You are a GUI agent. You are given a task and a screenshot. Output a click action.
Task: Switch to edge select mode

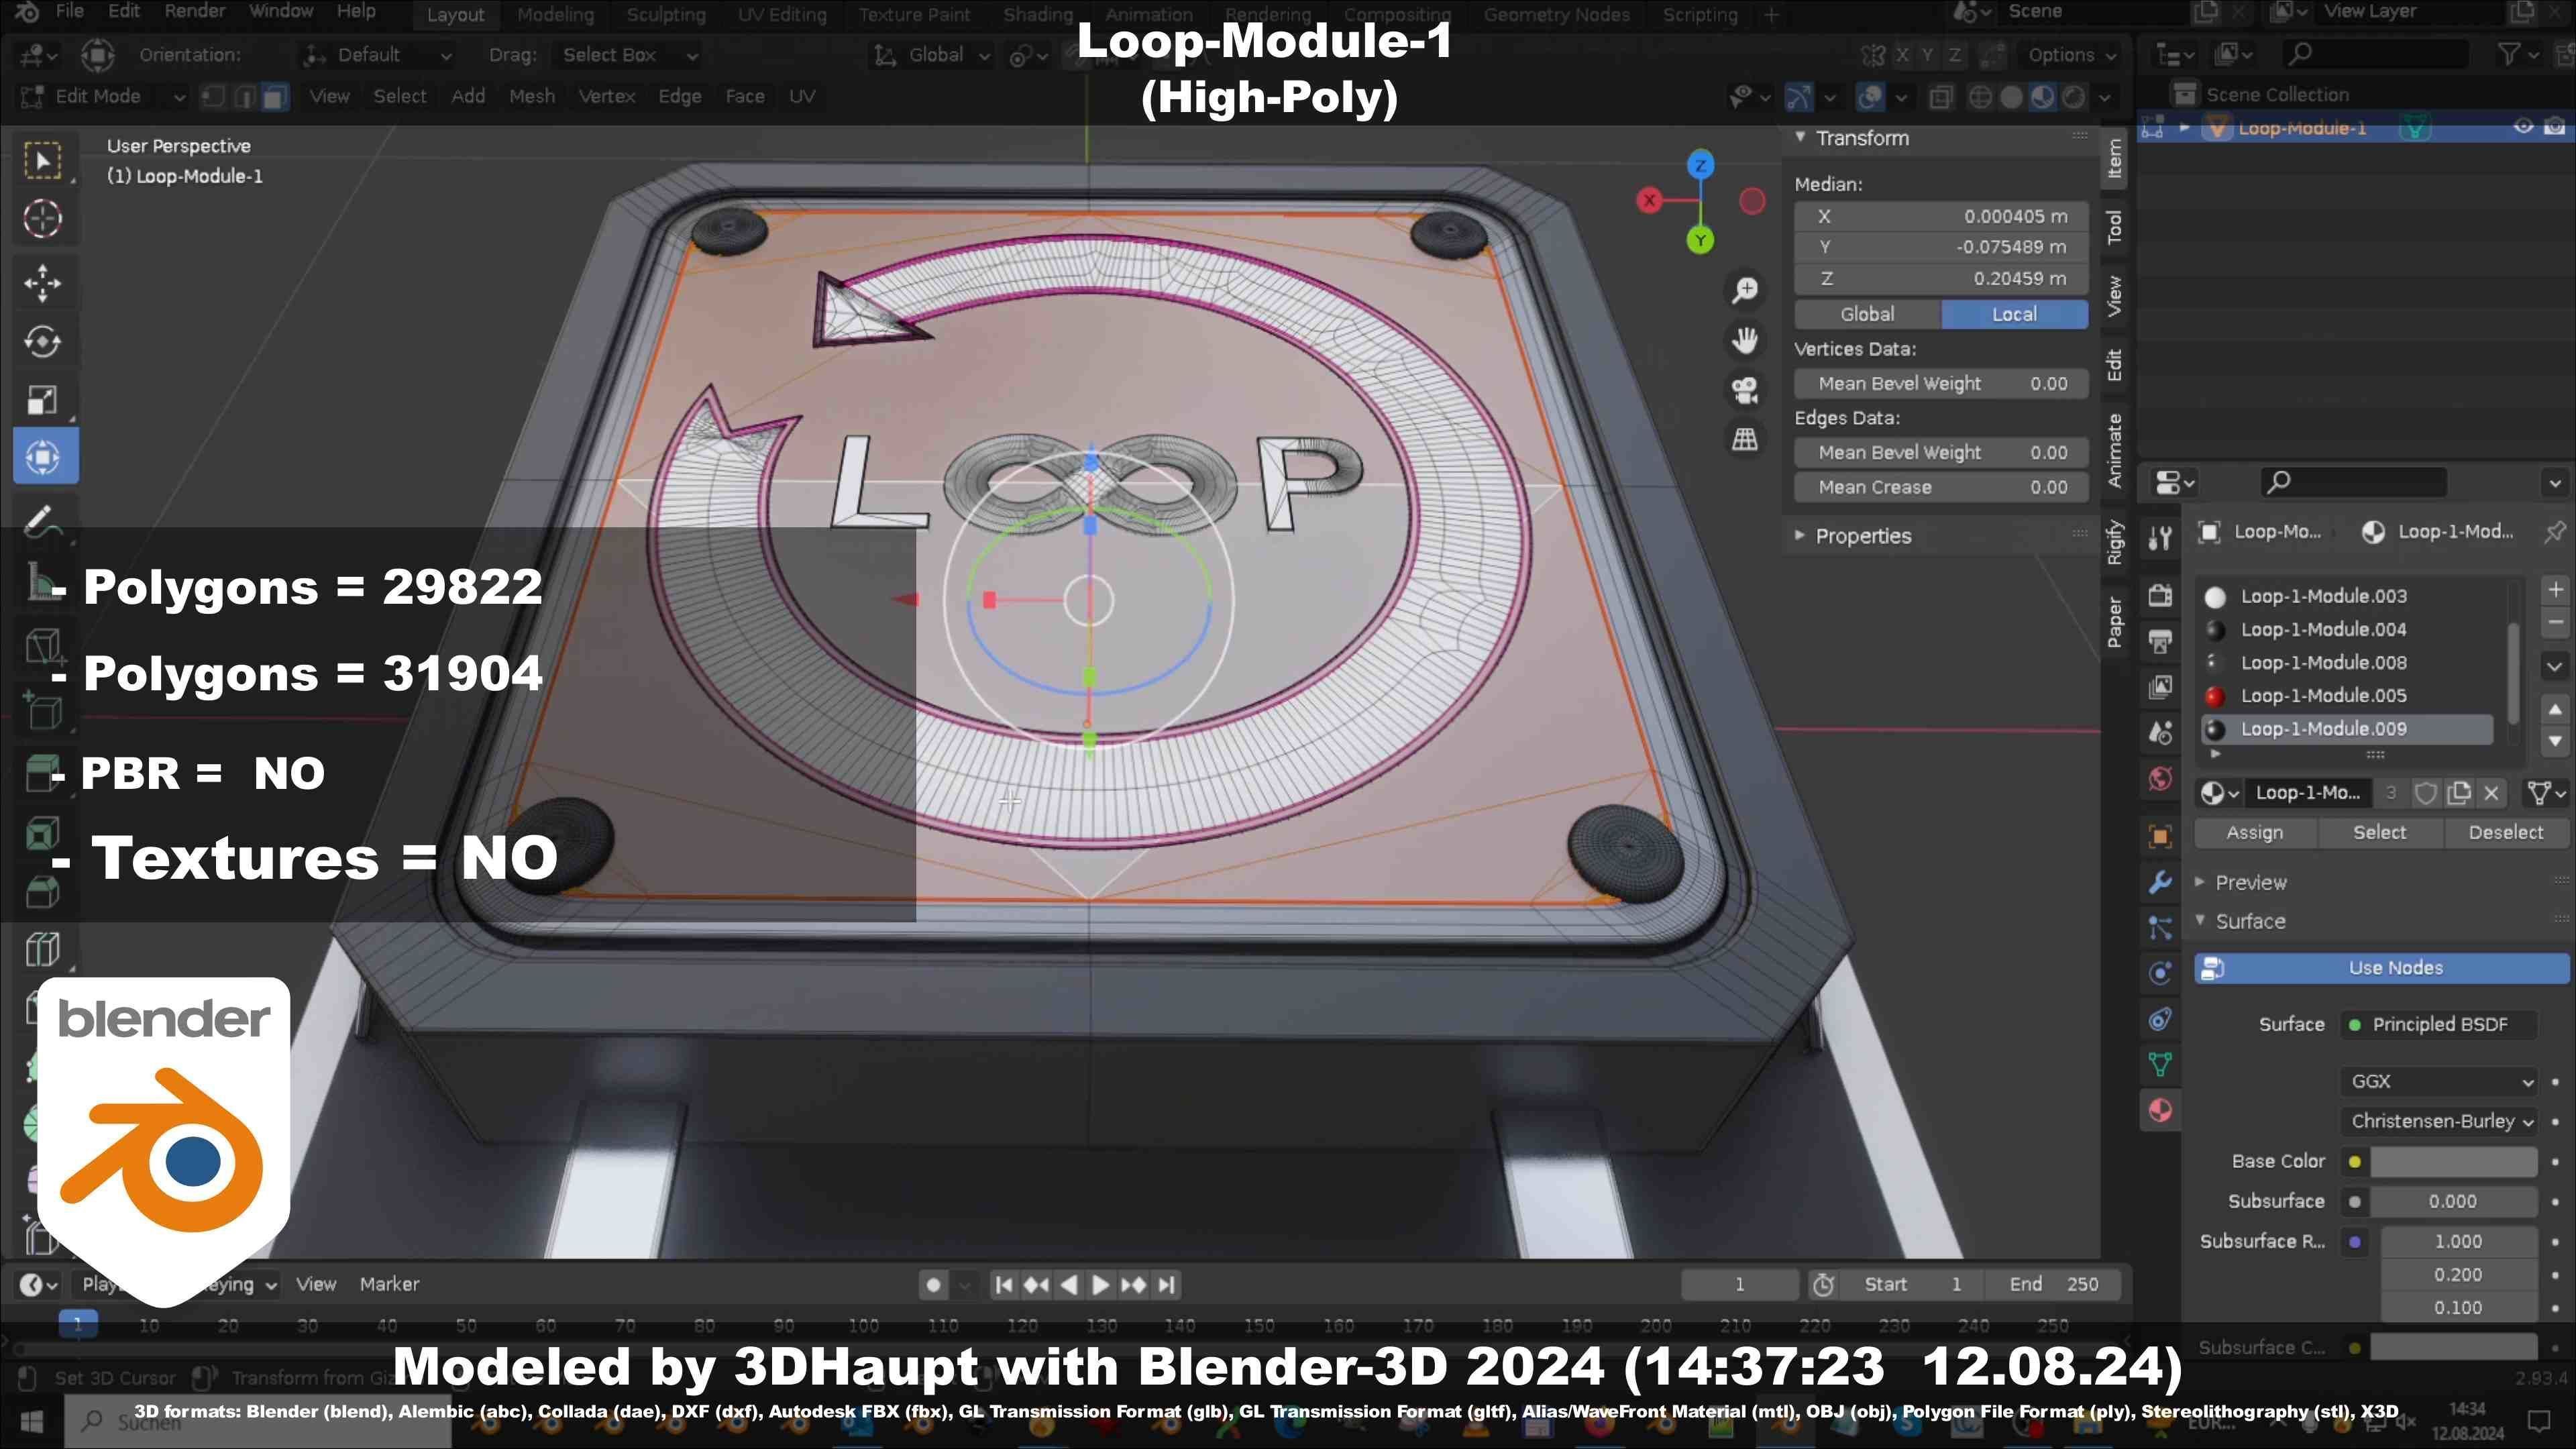(x=244, y=96)
